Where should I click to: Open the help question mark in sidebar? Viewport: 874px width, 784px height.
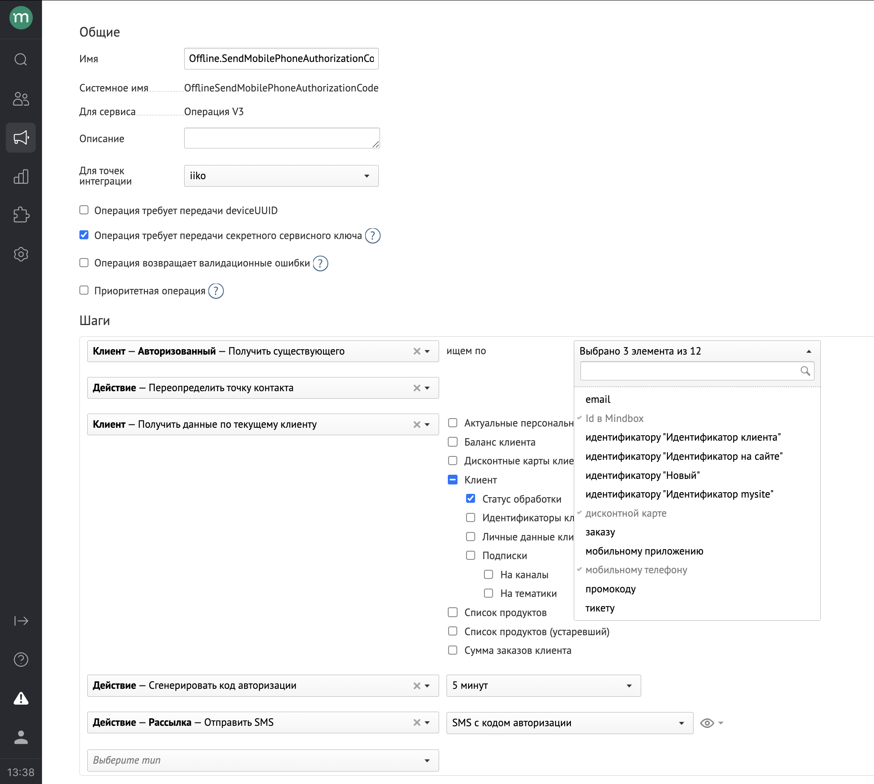(x=21, y=660)
